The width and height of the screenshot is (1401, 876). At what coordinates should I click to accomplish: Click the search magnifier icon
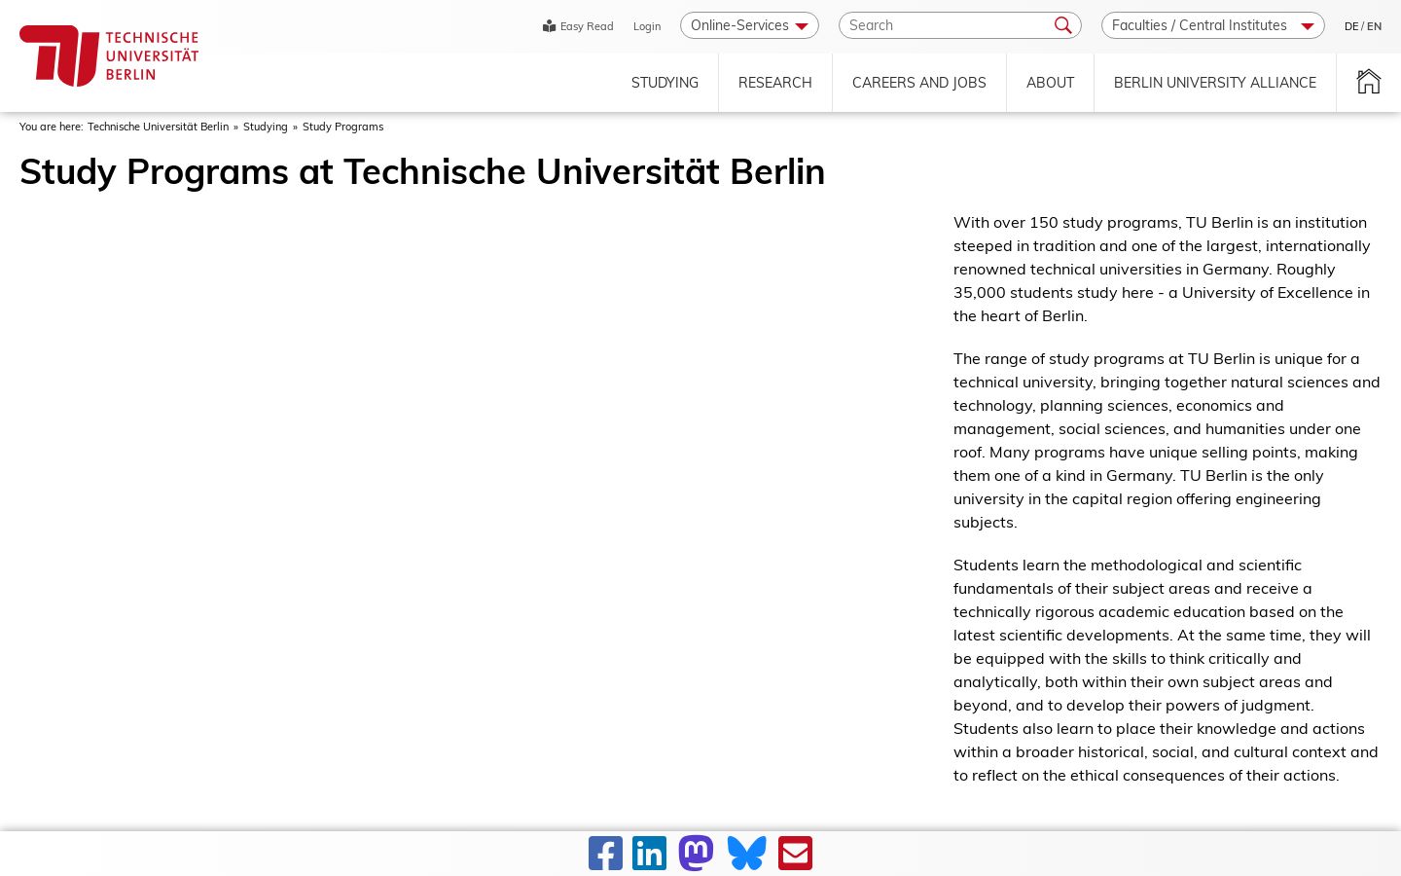point(1062,25)
